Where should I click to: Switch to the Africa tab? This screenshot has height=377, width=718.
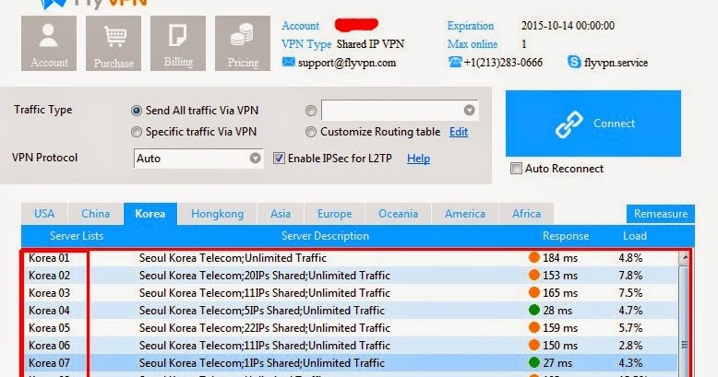click(526, 214)
